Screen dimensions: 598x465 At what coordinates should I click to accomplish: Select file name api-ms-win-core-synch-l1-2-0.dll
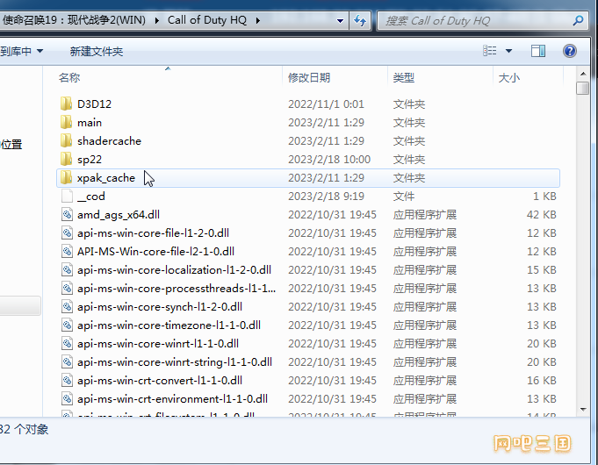coord(160,306)
